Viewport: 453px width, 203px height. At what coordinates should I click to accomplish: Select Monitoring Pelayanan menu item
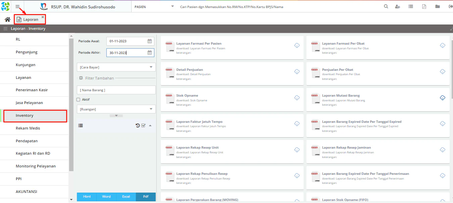pyautogui.click(x=34, y=166)
